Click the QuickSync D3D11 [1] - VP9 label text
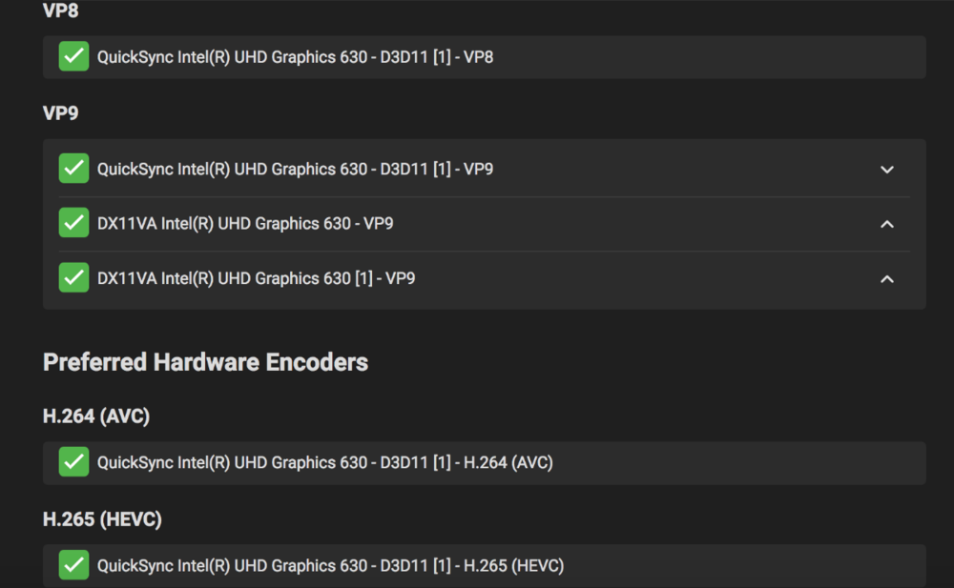This screenshot has width=954, height=588. coord(295,169)
